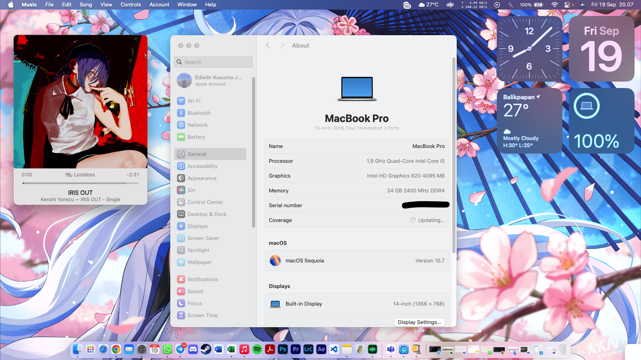
Task: Open Adobe Acrobat from the Dock
Action: (270, 349)
